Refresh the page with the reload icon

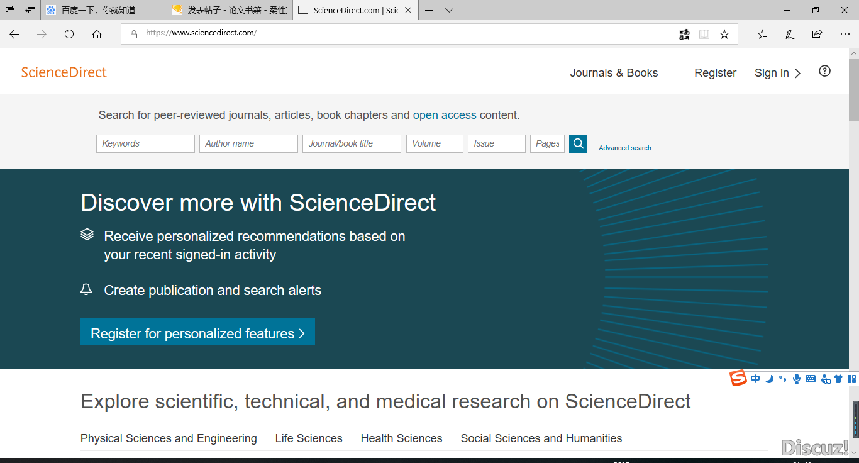[x=69, y=35]
